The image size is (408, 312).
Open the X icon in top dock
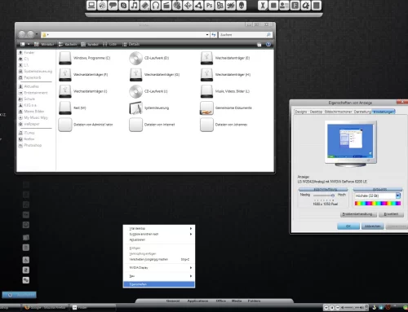point(263,6)
